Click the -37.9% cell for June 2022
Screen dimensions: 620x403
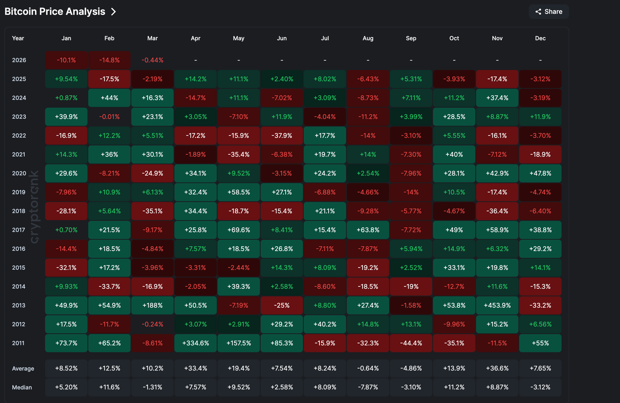tap(282, 135)
